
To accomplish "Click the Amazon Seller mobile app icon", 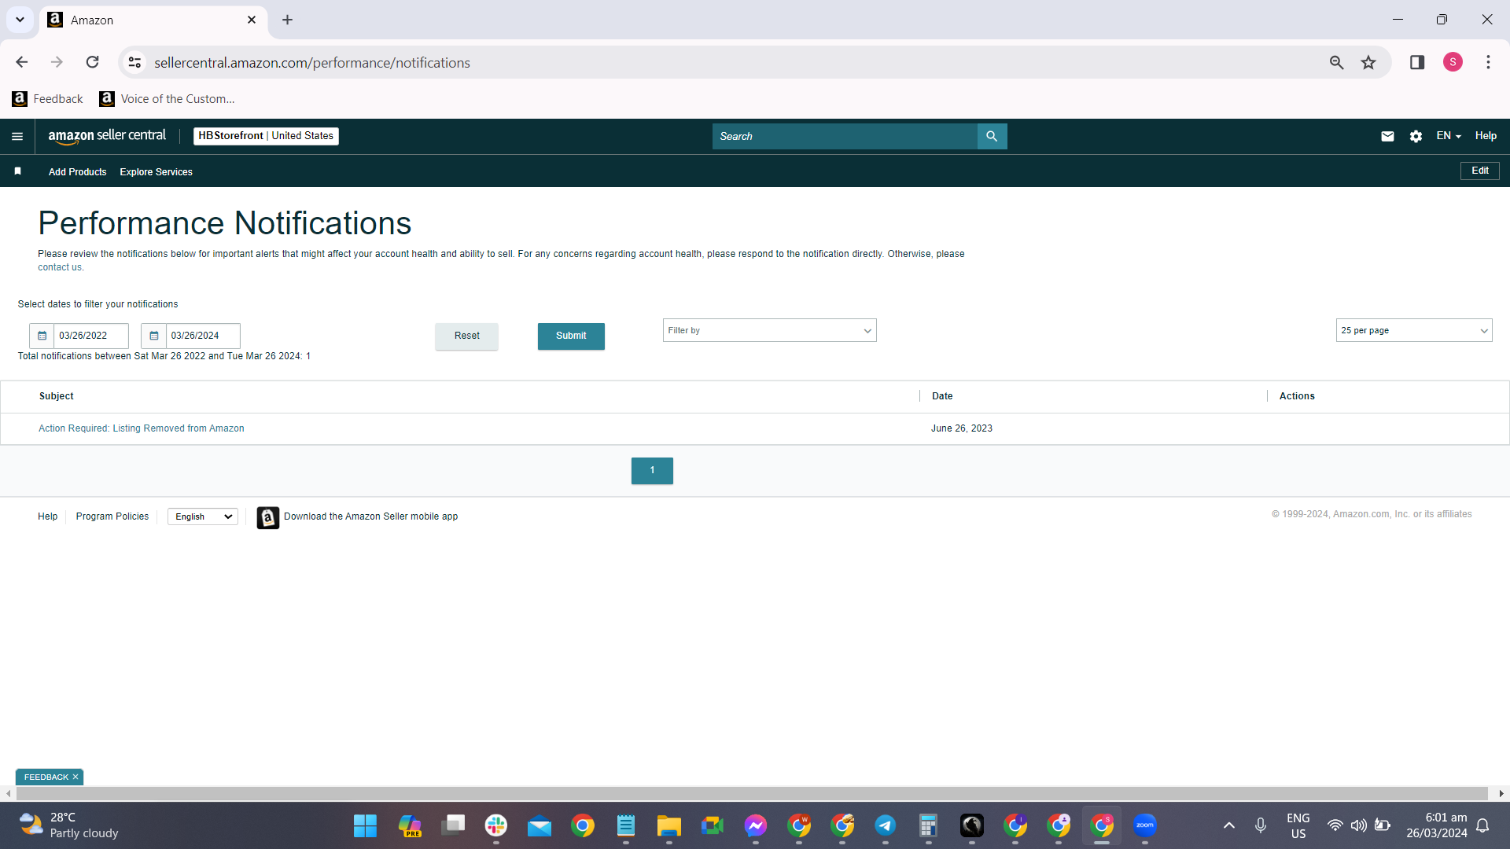I will 267,517.
